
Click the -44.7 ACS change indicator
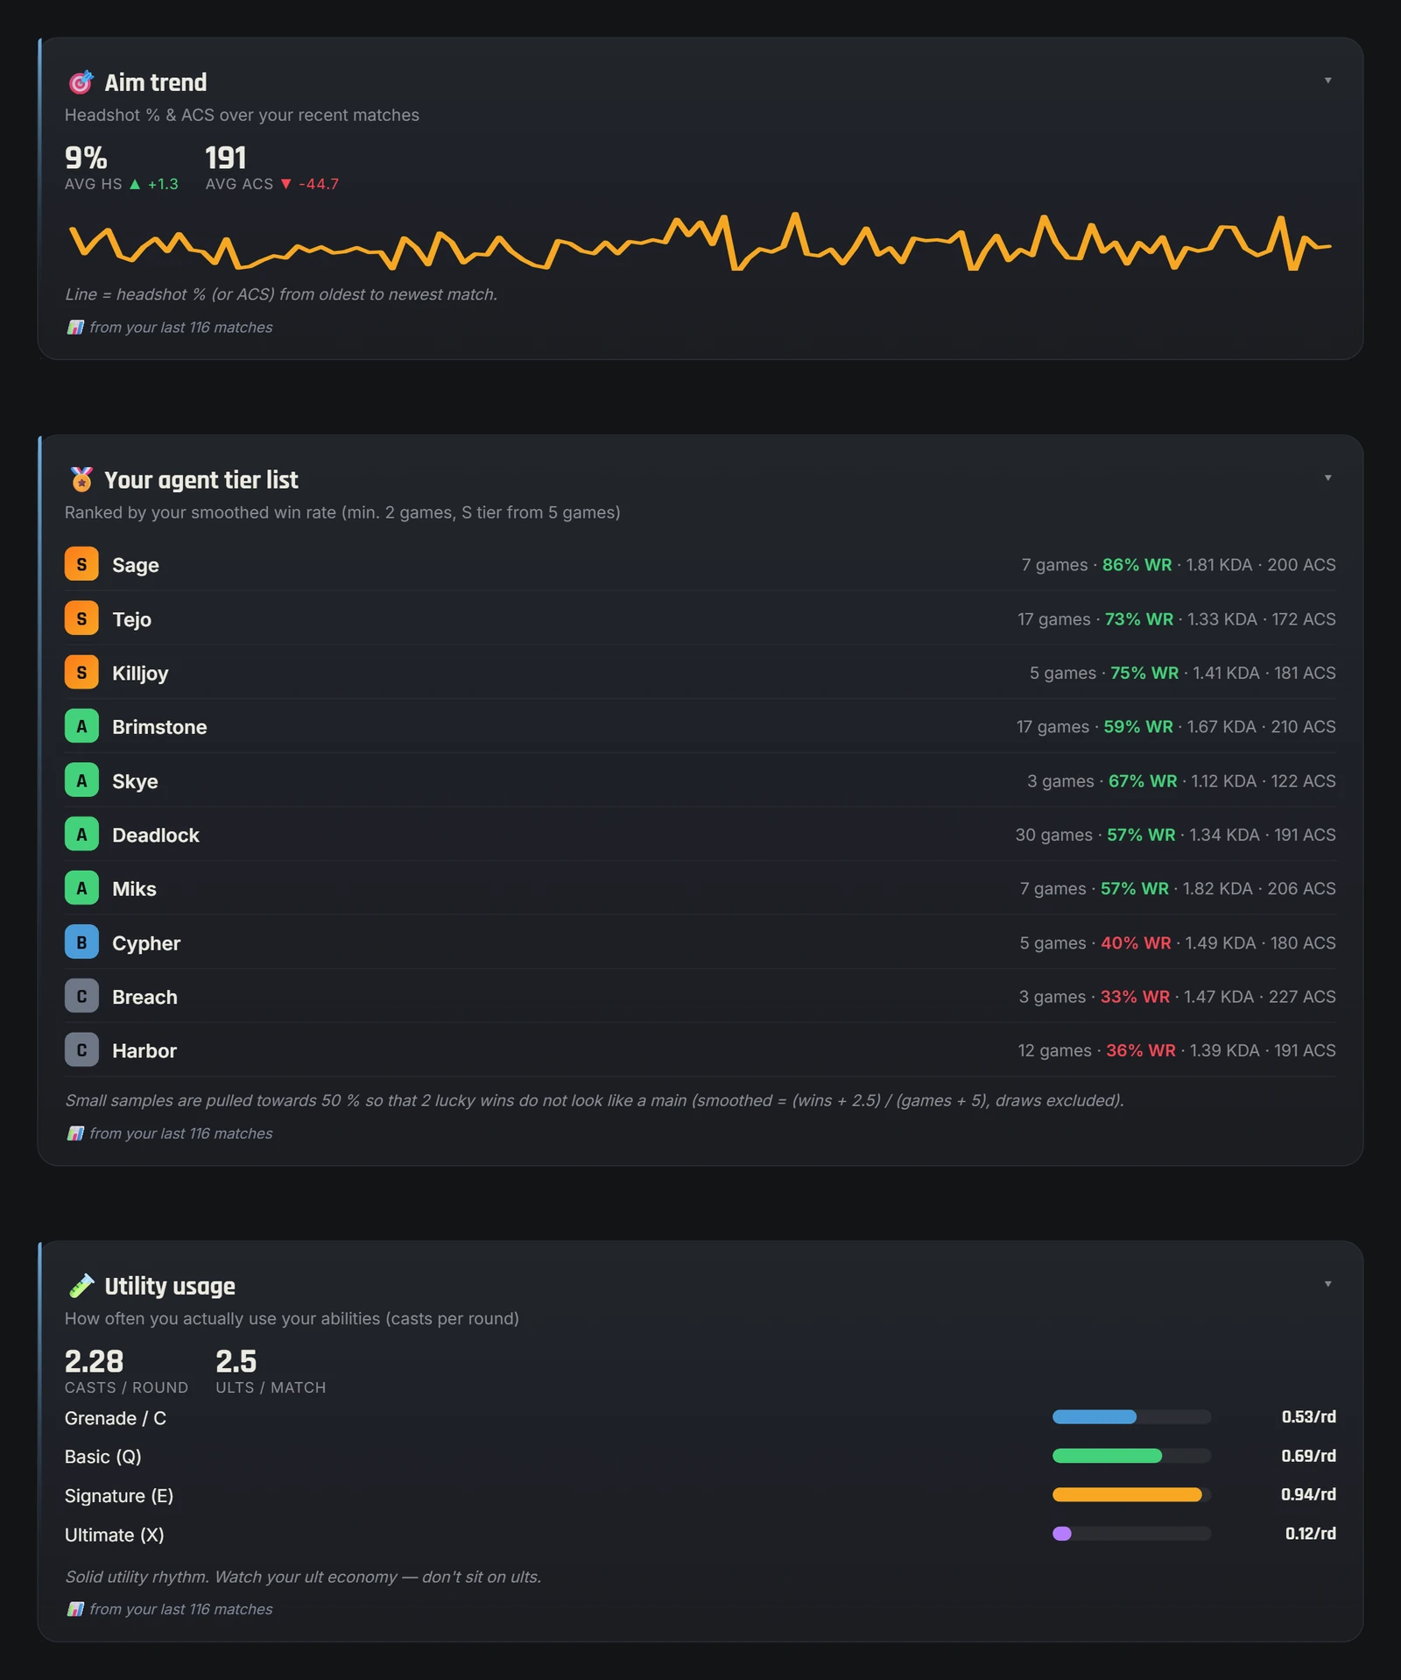pos(309,184)
